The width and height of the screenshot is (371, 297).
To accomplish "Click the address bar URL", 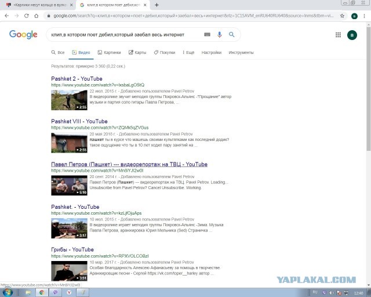I will coord(193,16).
